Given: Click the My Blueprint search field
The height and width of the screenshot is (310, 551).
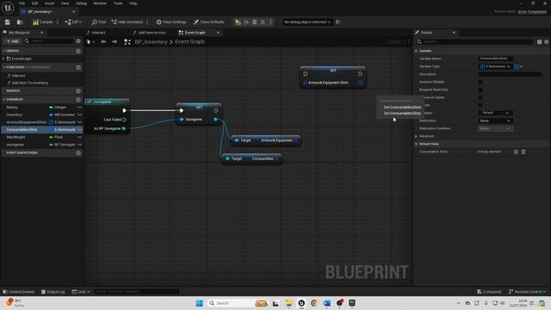Looking at the screenshot, I should 49,41.
